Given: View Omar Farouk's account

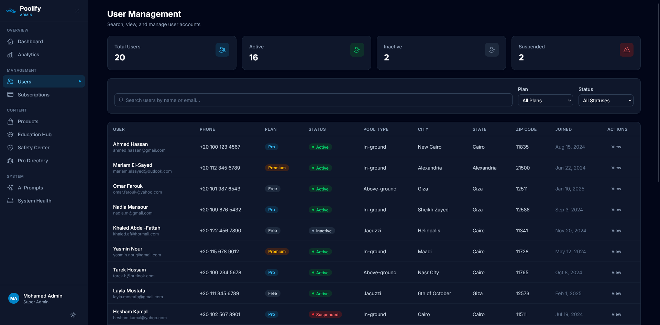Looking at the screenshot, I should 616,189.
